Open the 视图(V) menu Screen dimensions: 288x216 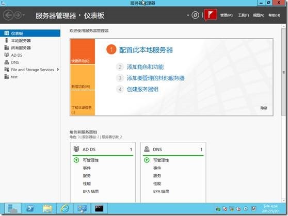[259, 15]
